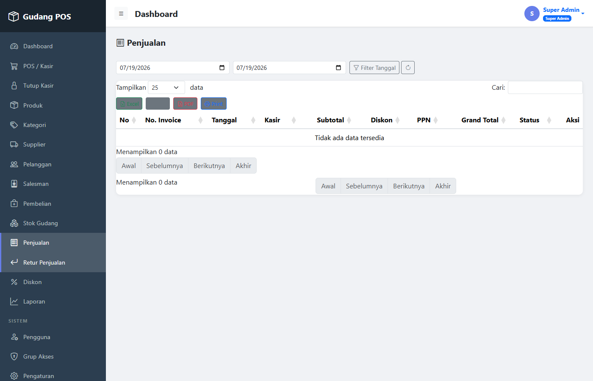
Task: Focus the Cari search input field
Action: click(x=545, y=88)
